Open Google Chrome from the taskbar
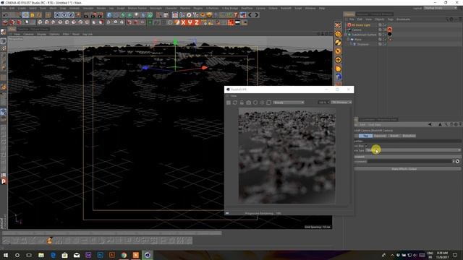463x260 pixels. point(124,255)
